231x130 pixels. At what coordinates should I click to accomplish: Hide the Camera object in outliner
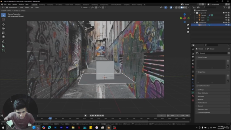tap(226, 15)
